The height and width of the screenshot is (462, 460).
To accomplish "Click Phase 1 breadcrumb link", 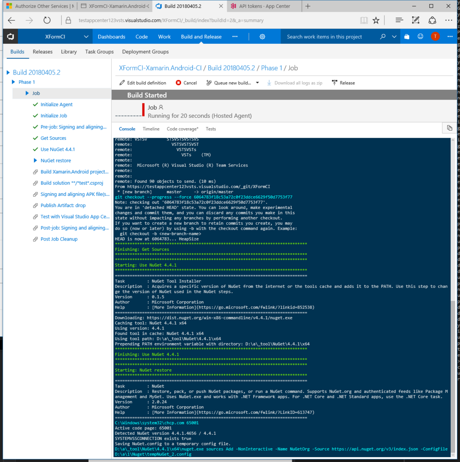I will (272, 68).
